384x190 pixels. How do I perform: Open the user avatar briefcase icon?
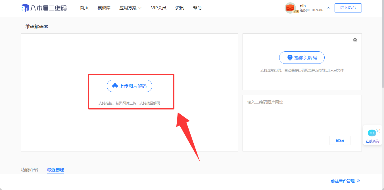(x=290, y=8)
